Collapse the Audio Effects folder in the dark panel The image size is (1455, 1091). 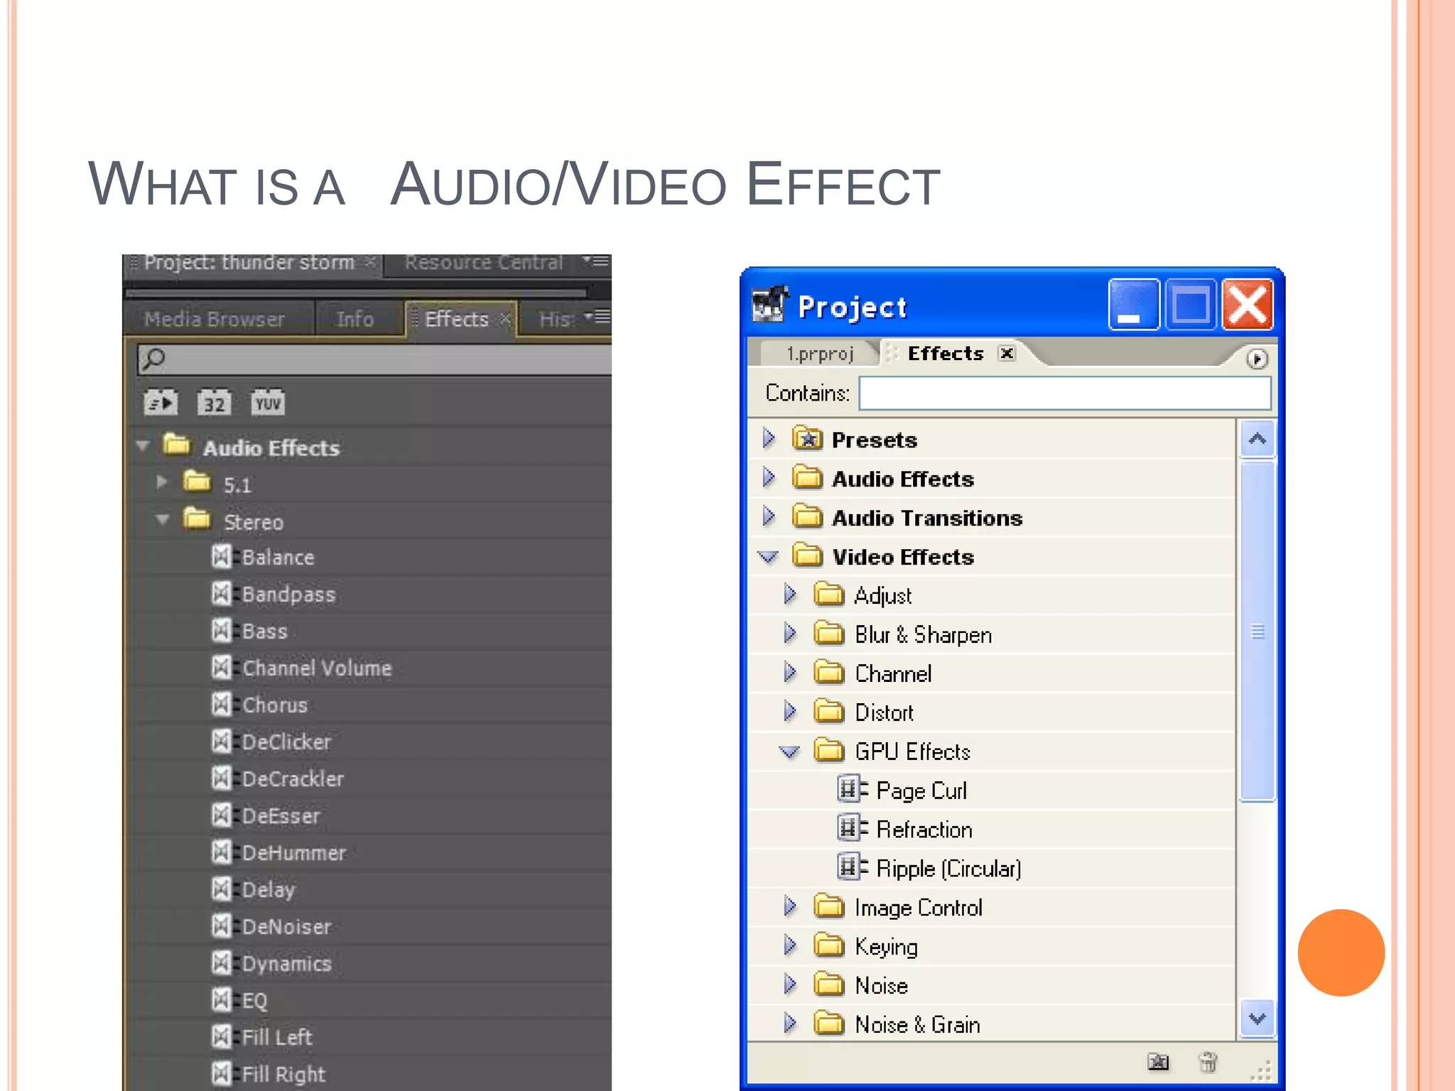[143, 446]
